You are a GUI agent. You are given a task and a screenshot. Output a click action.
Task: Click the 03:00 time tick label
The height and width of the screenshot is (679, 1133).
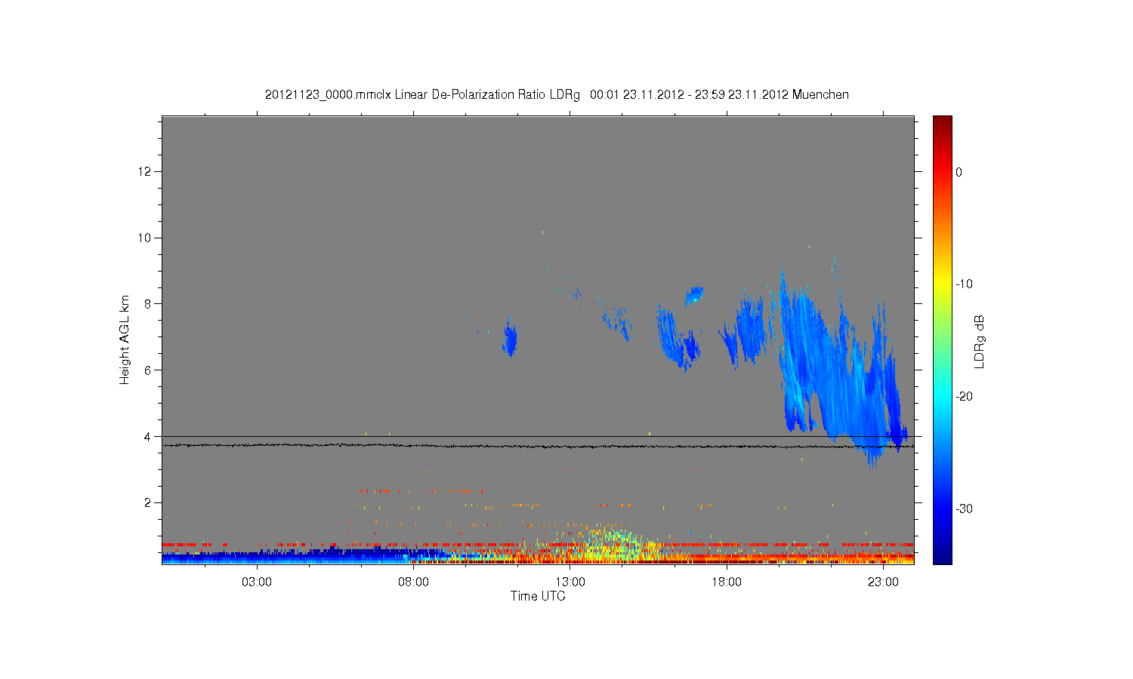coord(257,582)
